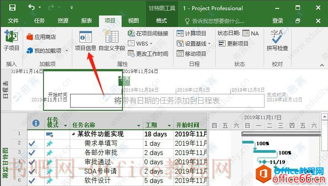The width and height of the screenshot is (328, 186).
Task: Click the 11/19 milestone diamond in Gantt chart
Action: [264, 162]
